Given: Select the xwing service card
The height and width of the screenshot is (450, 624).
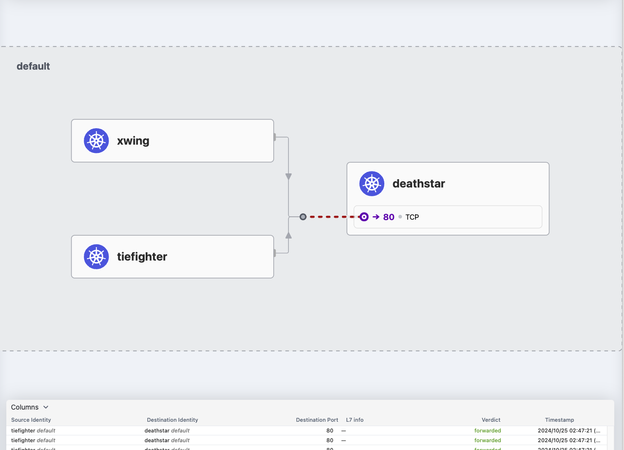Looking at the screenshot, I should 172,141.
